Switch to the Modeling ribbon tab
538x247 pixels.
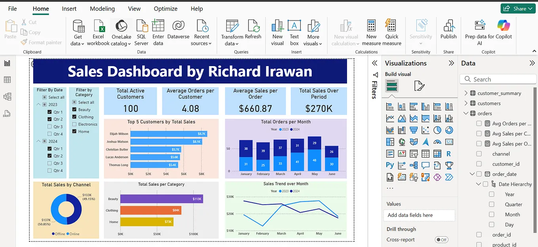[x=102, y=8]
